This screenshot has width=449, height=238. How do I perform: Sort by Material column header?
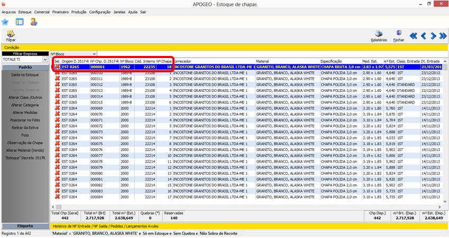288,61
